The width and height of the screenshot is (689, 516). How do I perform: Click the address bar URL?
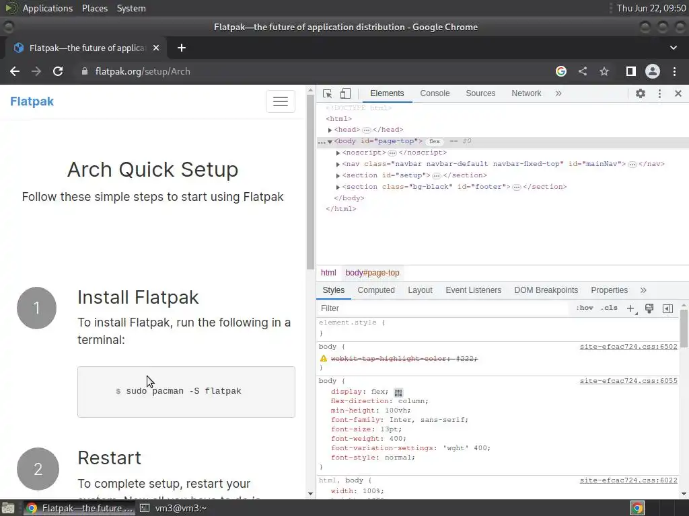tap(143, 71)
